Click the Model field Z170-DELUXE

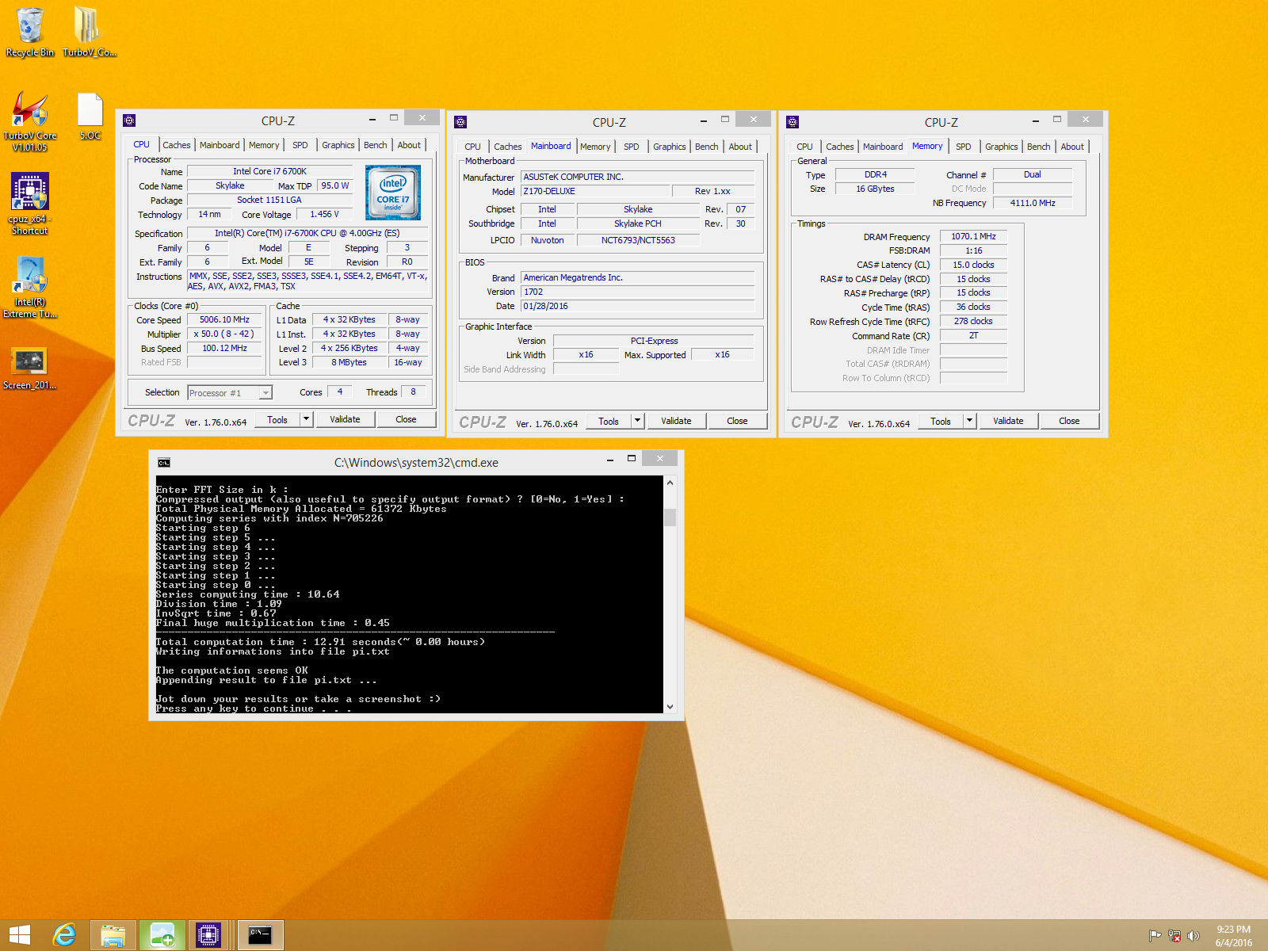pyautogui.click(x=594, y=191)
